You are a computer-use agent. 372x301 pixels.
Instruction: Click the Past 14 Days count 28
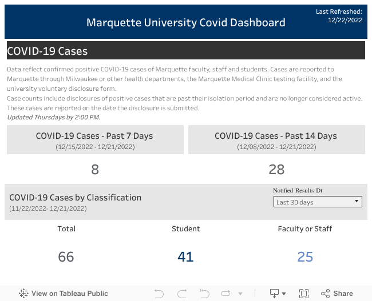[x=276, y=170]
